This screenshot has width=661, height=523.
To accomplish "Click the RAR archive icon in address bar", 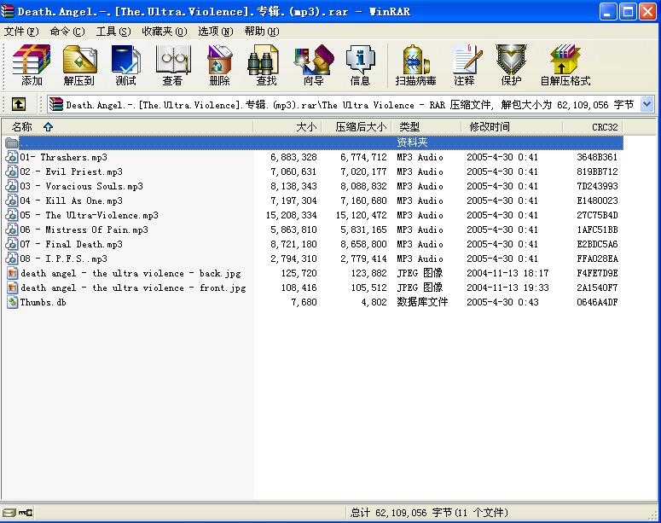I will [x=55, y=104].
